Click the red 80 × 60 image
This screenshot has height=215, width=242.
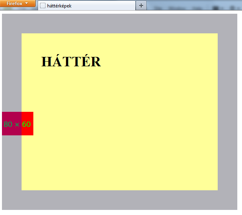pos(18,124)
